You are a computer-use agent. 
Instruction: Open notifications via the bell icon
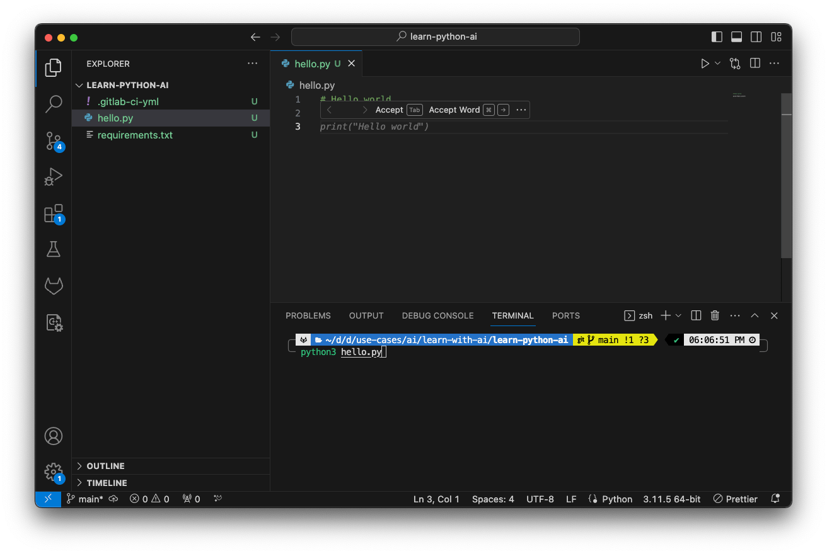[x=775, y=499]
